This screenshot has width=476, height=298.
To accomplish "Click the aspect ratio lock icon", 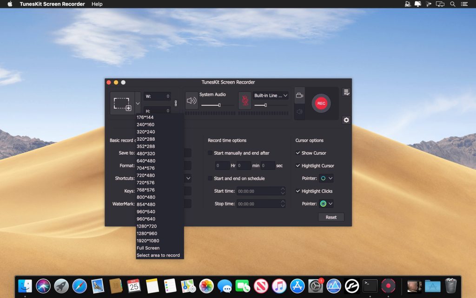I will click(176, 103).
